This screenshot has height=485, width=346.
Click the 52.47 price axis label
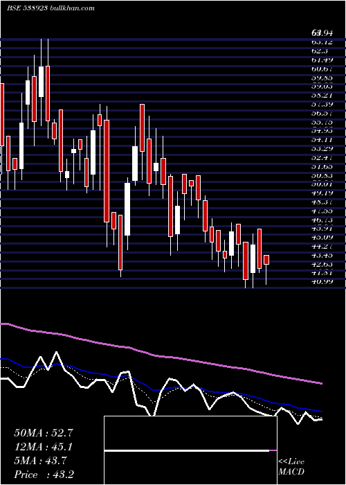(x=322, y=158)
